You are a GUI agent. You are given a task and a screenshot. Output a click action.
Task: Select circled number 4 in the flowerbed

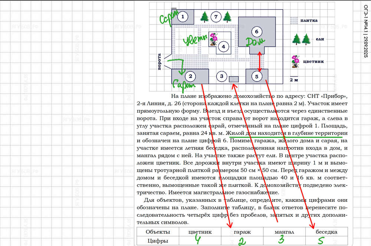click(x=223, y=46)
